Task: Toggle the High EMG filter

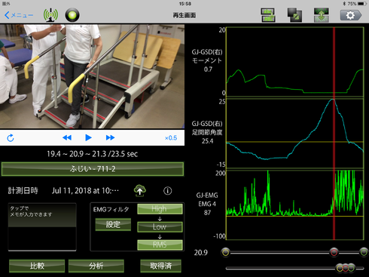Action: click(160, 209)
